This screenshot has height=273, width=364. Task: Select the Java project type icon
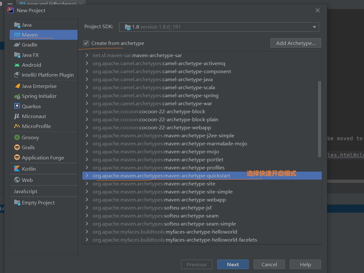pos(17,25)
